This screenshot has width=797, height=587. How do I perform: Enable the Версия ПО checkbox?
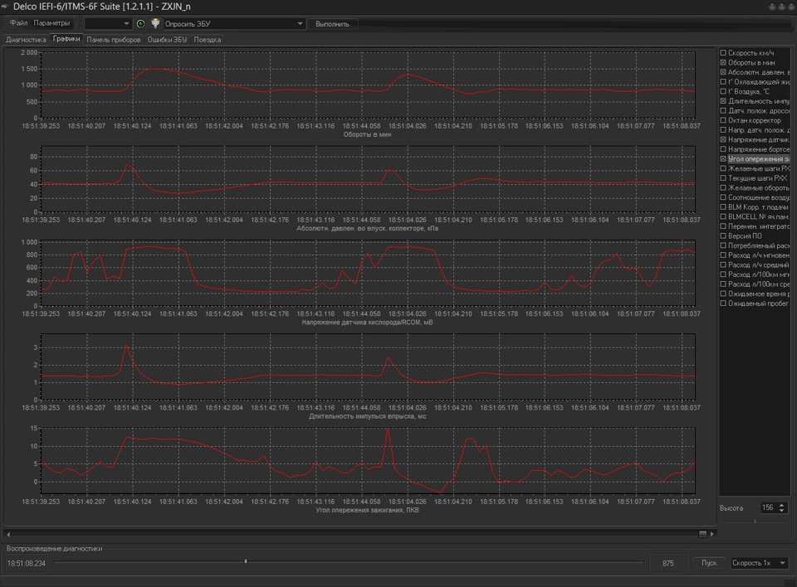[723, 236]
